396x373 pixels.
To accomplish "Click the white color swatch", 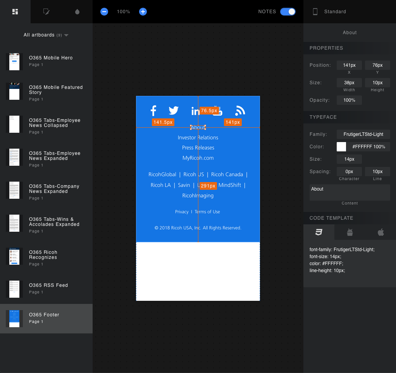I will tap(341, 147).
